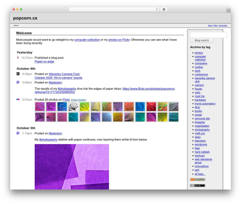Click the #photography hashtag in the 7:19pm post

[48, 139]
